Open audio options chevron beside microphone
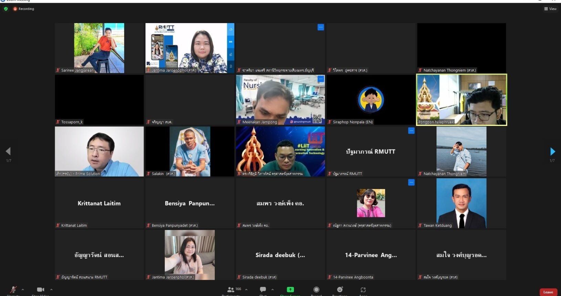The image size is (561, 296). [23, 289]
